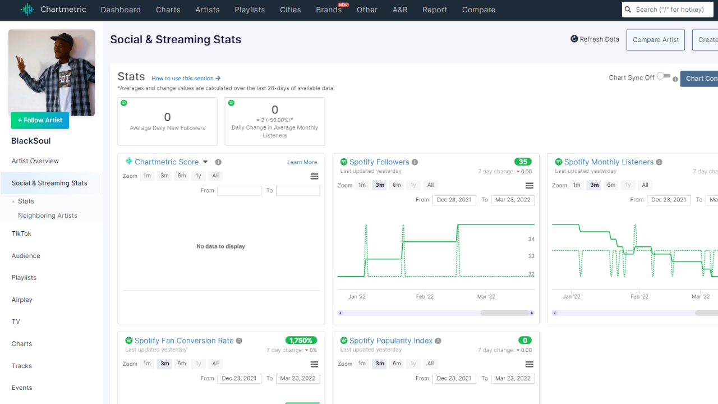The width and height of the screenshot is (718, 404).
Task: Click Chartmetric Score chart logo icon
Action: 129,162
